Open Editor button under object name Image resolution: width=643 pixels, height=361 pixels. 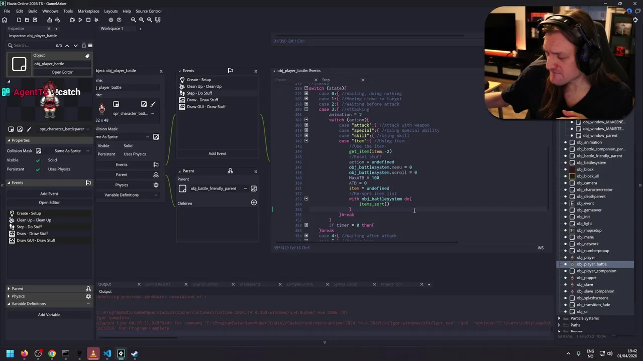click(x=62, y=72)
